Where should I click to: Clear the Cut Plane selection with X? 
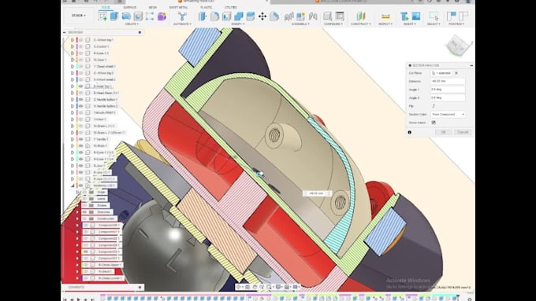pyautogui.click(x=456, y=73)
